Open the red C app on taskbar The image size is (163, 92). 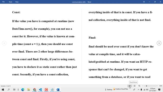pyautogui.click(x=46, y=90)
